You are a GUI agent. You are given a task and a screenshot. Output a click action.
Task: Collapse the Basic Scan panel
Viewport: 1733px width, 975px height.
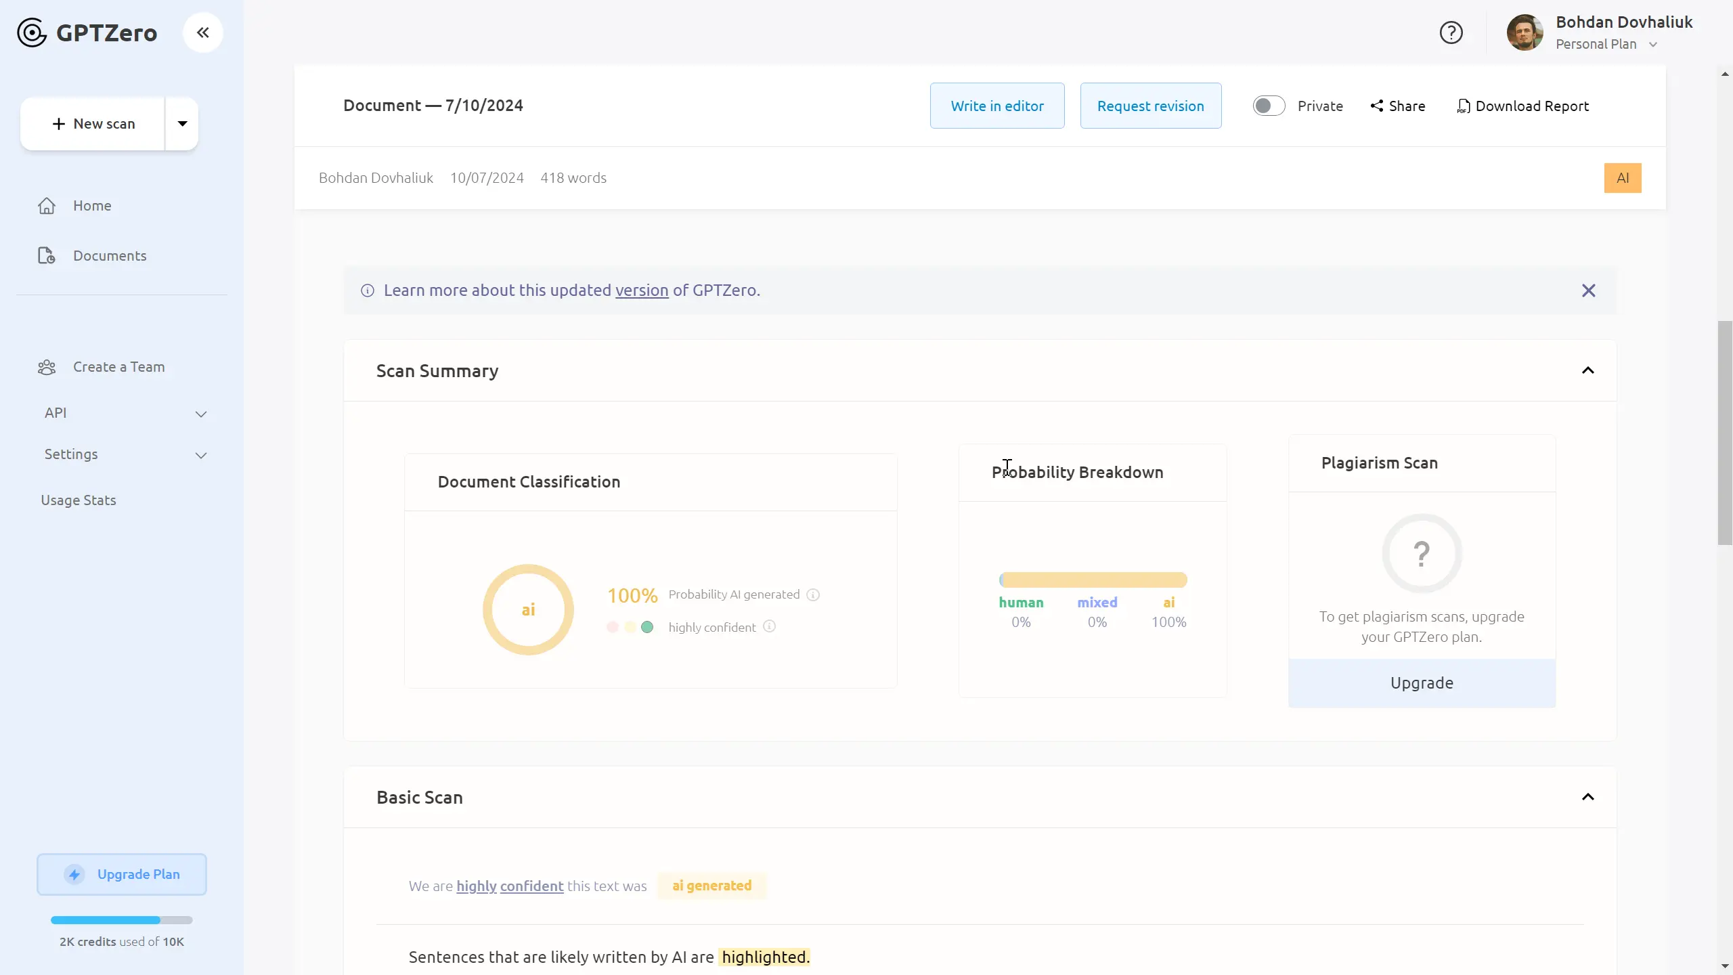[x=1587, y=797]
